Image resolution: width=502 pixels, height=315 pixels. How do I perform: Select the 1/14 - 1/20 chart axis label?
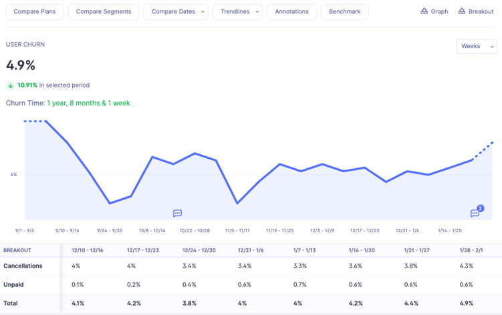450,230
